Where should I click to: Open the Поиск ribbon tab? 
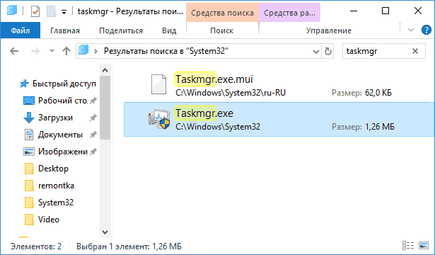[x=221, y=30]
